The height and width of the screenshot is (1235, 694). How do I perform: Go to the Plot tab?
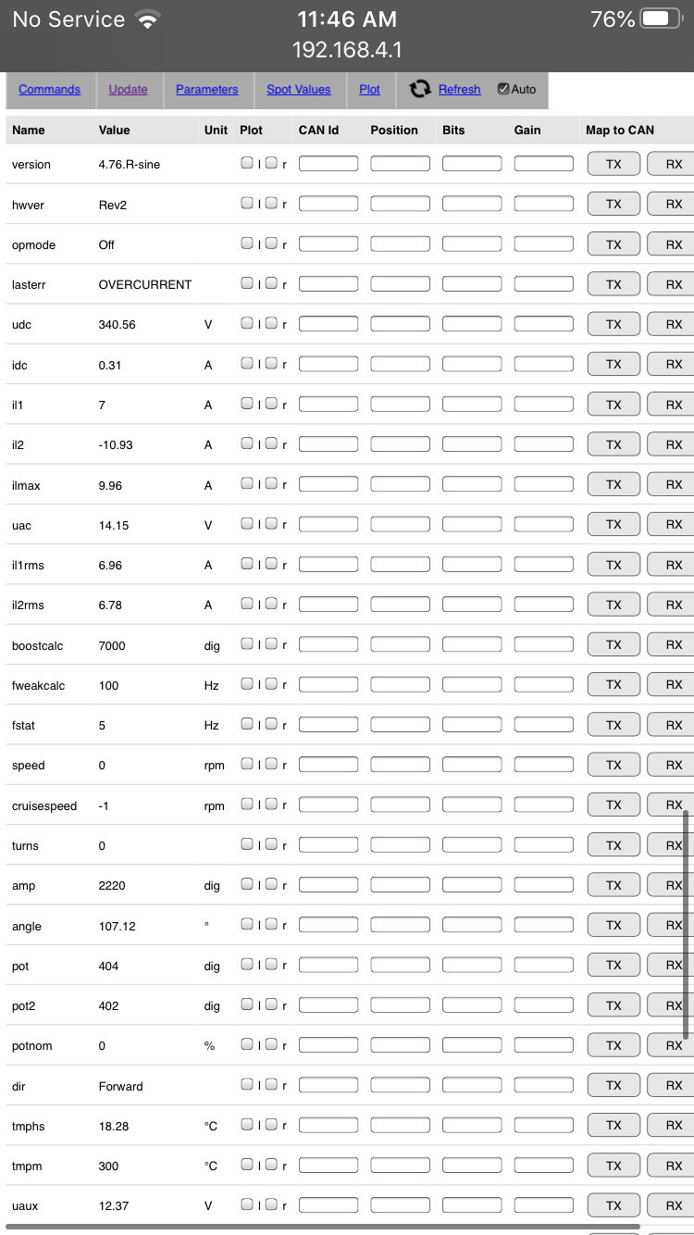(x=369, y=90)
